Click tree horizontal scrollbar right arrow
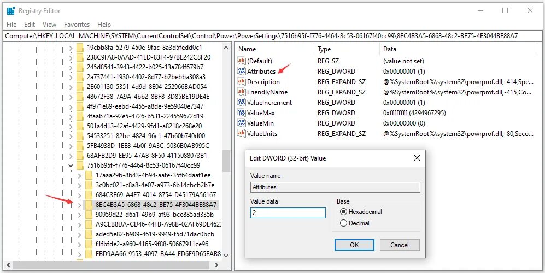 (217, 265)
